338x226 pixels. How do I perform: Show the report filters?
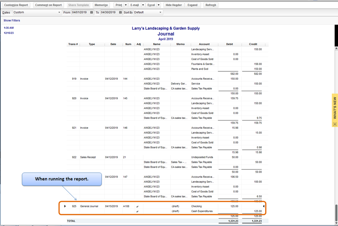click(x=12, y=21)
